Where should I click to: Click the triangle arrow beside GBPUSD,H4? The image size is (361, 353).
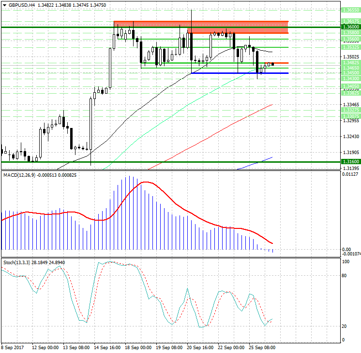[4, 5]
